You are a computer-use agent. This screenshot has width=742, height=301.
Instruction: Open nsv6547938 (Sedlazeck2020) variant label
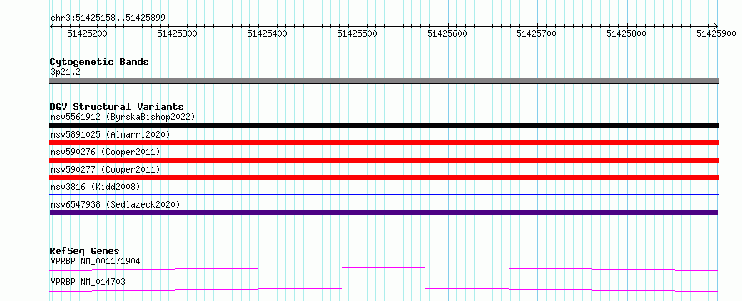pos(115,204)
